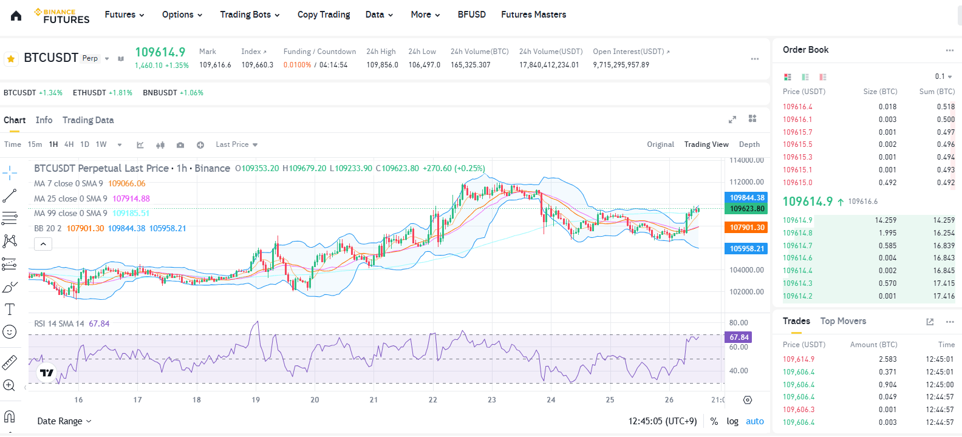Show both bids and asks order book view
This screenshot has width=962, height=437.
[788, 77]
